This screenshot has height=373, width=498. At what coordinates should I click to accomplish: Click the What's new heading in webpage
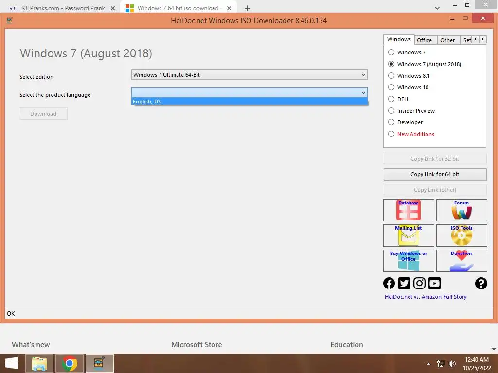coord(31,345)
